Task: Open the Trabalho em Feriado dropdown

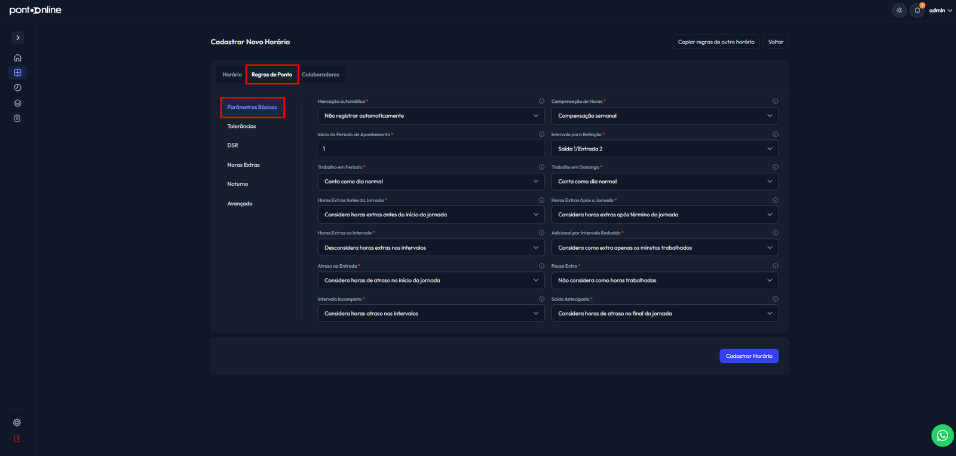Action: pos(431,182)
